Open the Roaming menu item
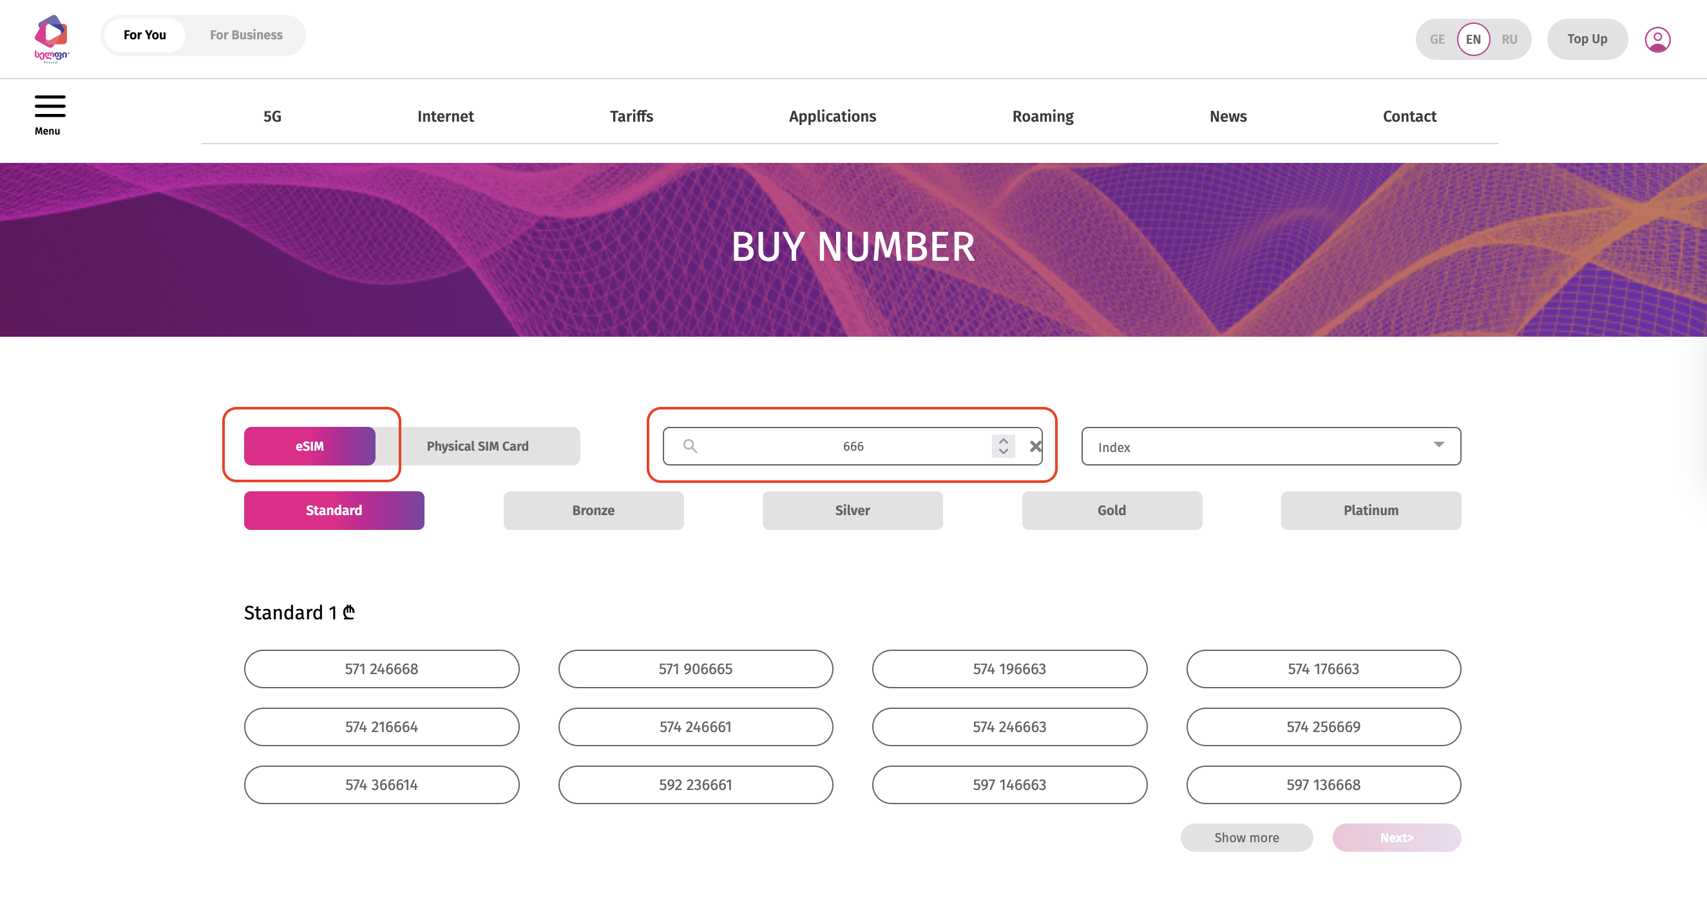The height and width of the screenshot is (913, 1707). click(x=1042, y=117)
